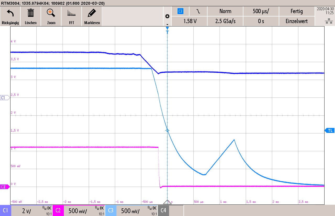Click the time reference triangle at bottom

click(x=167, y=202)
